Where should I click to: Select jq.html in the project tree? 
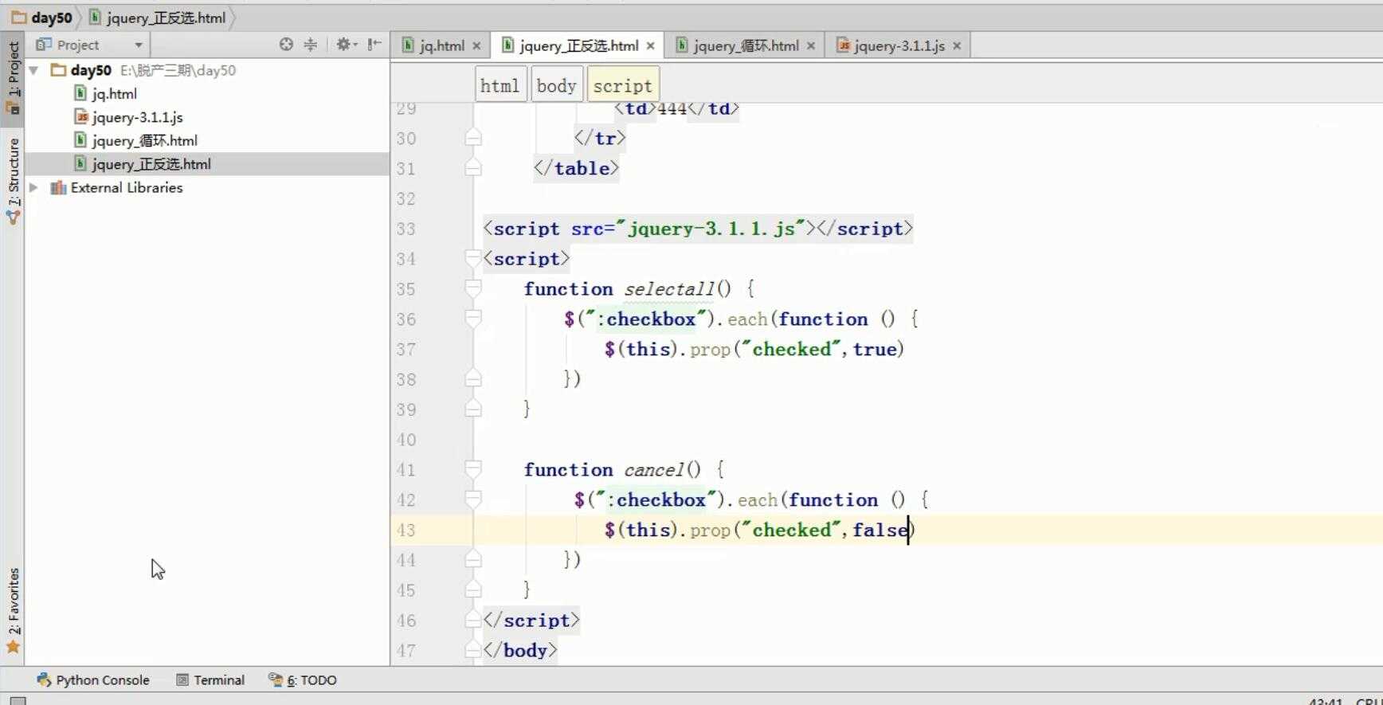tap(114, 93)
